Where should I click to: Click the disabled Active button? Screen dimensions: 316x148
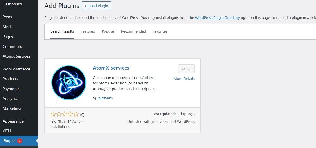point(186,69)
